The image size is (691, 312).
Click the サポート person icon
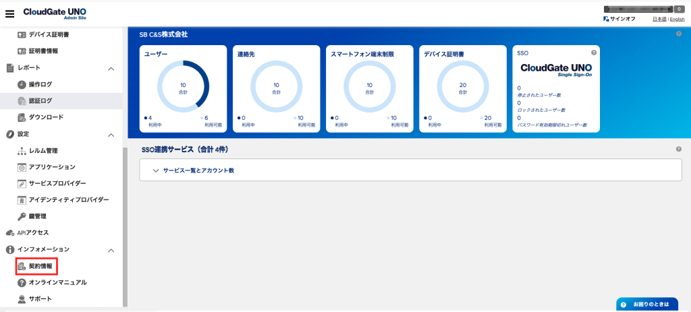tap(22, 299)
